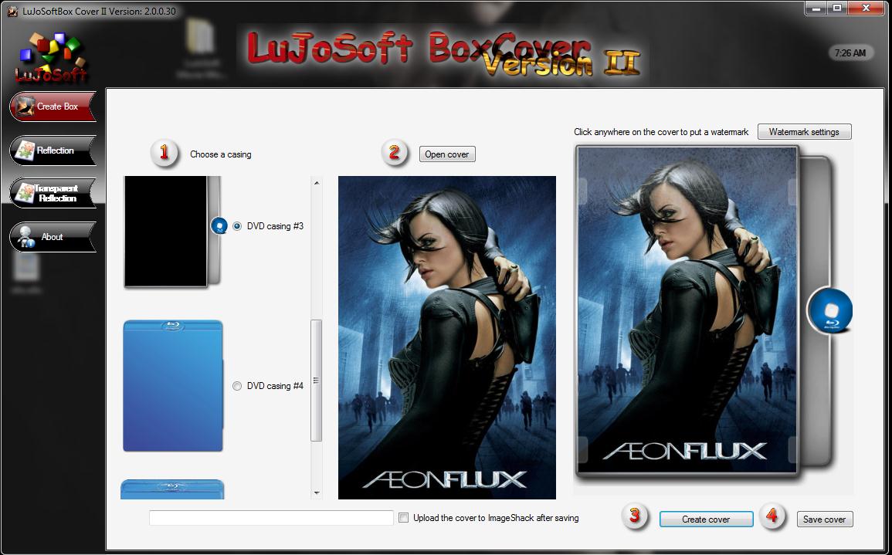Enable upload to ImageShack after saving

tap(403, 517)
